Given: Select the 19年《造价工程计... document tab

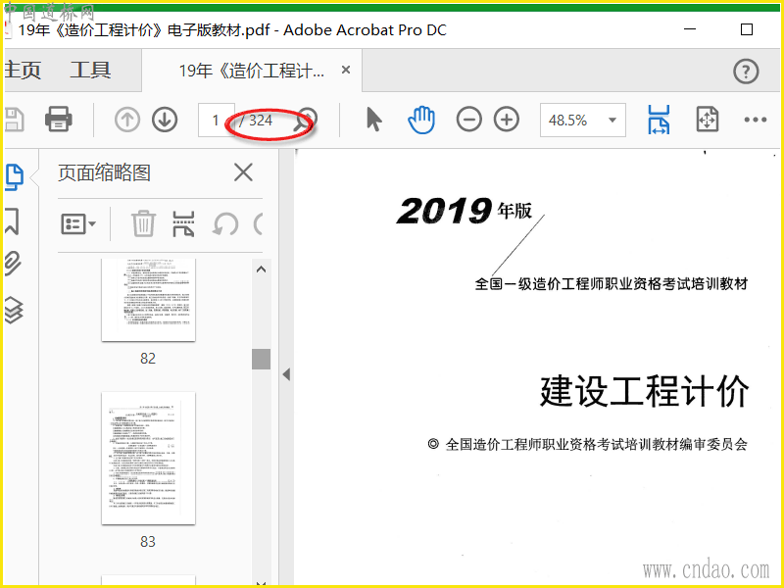Looking at the screenshot, I should (252, 71).
